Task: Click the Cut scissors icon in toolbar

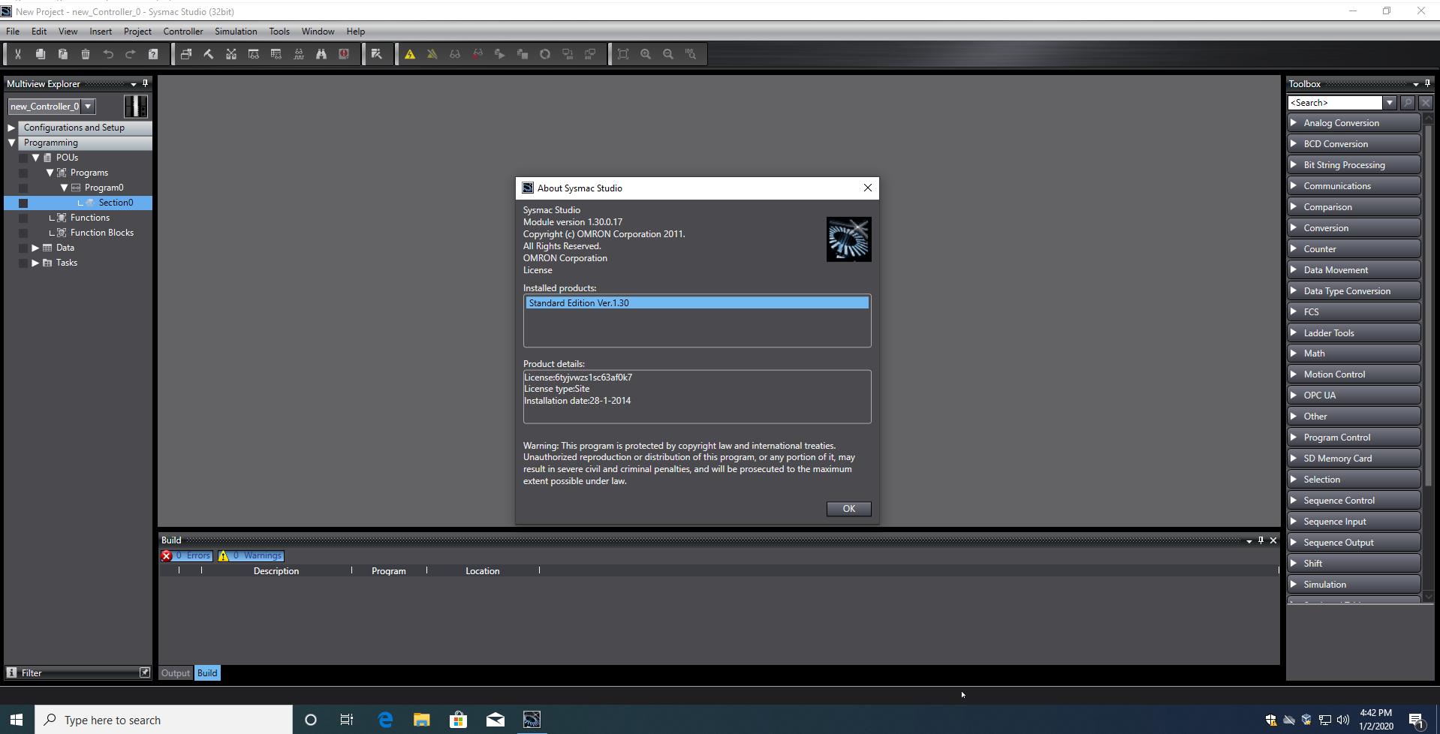Action: (x=18, y=54)
